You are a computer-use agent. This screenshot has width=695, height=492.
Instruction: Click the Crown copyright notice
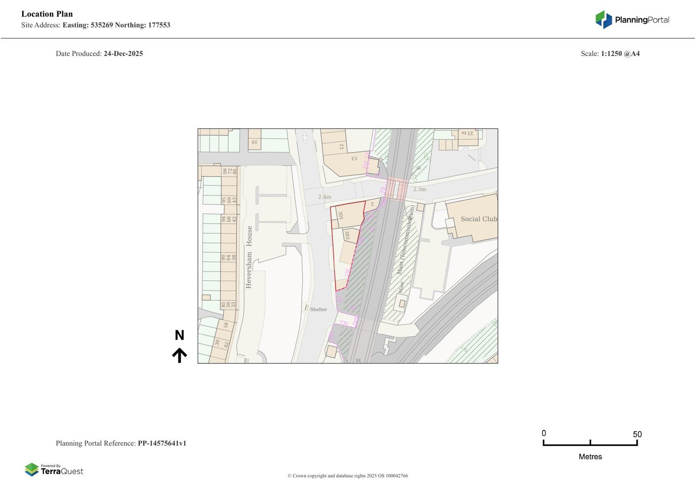point(347,475)
